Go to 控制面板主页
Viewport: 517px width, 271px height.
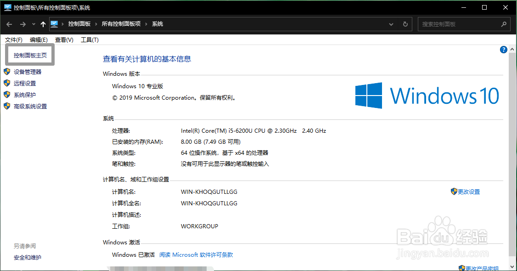[x=30, y=55]
